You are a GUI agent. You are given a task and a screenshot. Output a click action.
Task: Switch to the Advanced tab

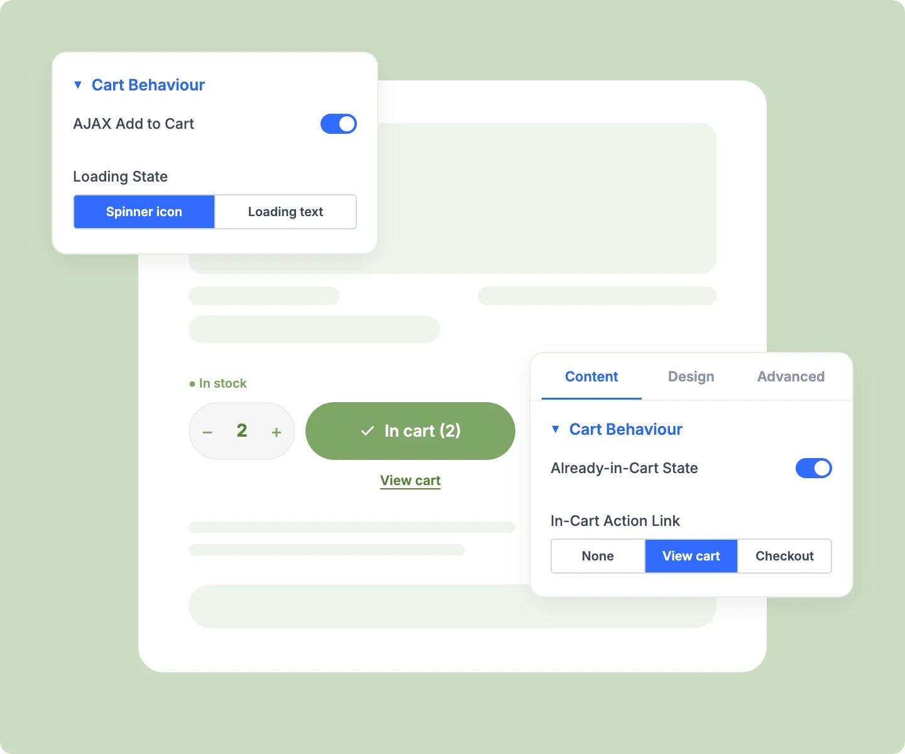(791, 376)
